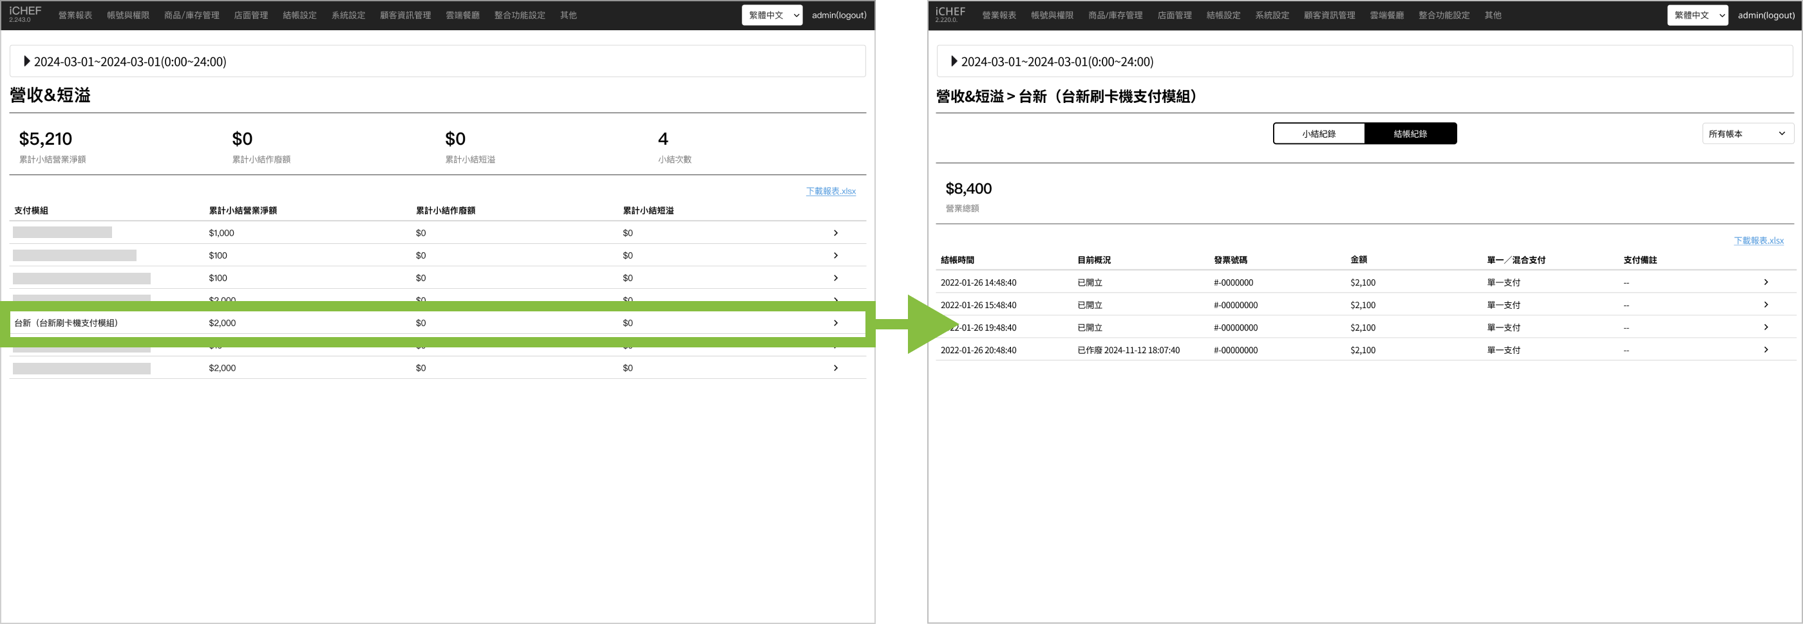Click 下載報表.xlsx link in the left panel

pos(830,191)
